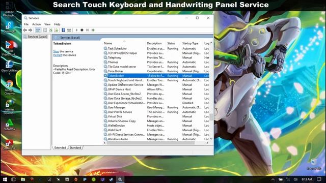Open the Windows Start button
The image size is (326, 183).
[5, 179]
